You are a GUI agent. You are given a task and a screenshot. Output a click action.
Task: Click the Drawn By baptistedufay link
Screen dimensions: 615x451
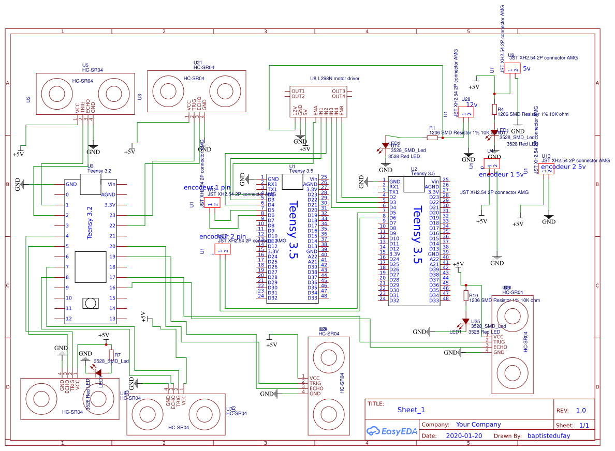pyautogui.click(x=549, y=435)
